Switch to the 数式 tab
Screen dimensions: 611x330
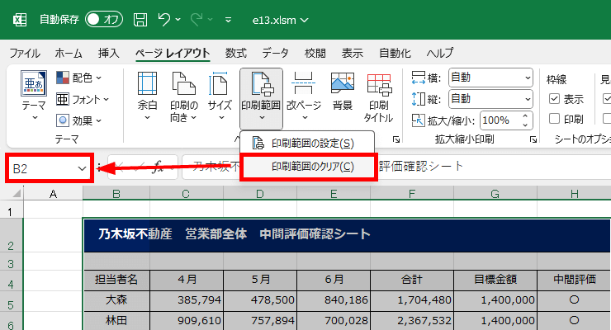click(236, 53)
